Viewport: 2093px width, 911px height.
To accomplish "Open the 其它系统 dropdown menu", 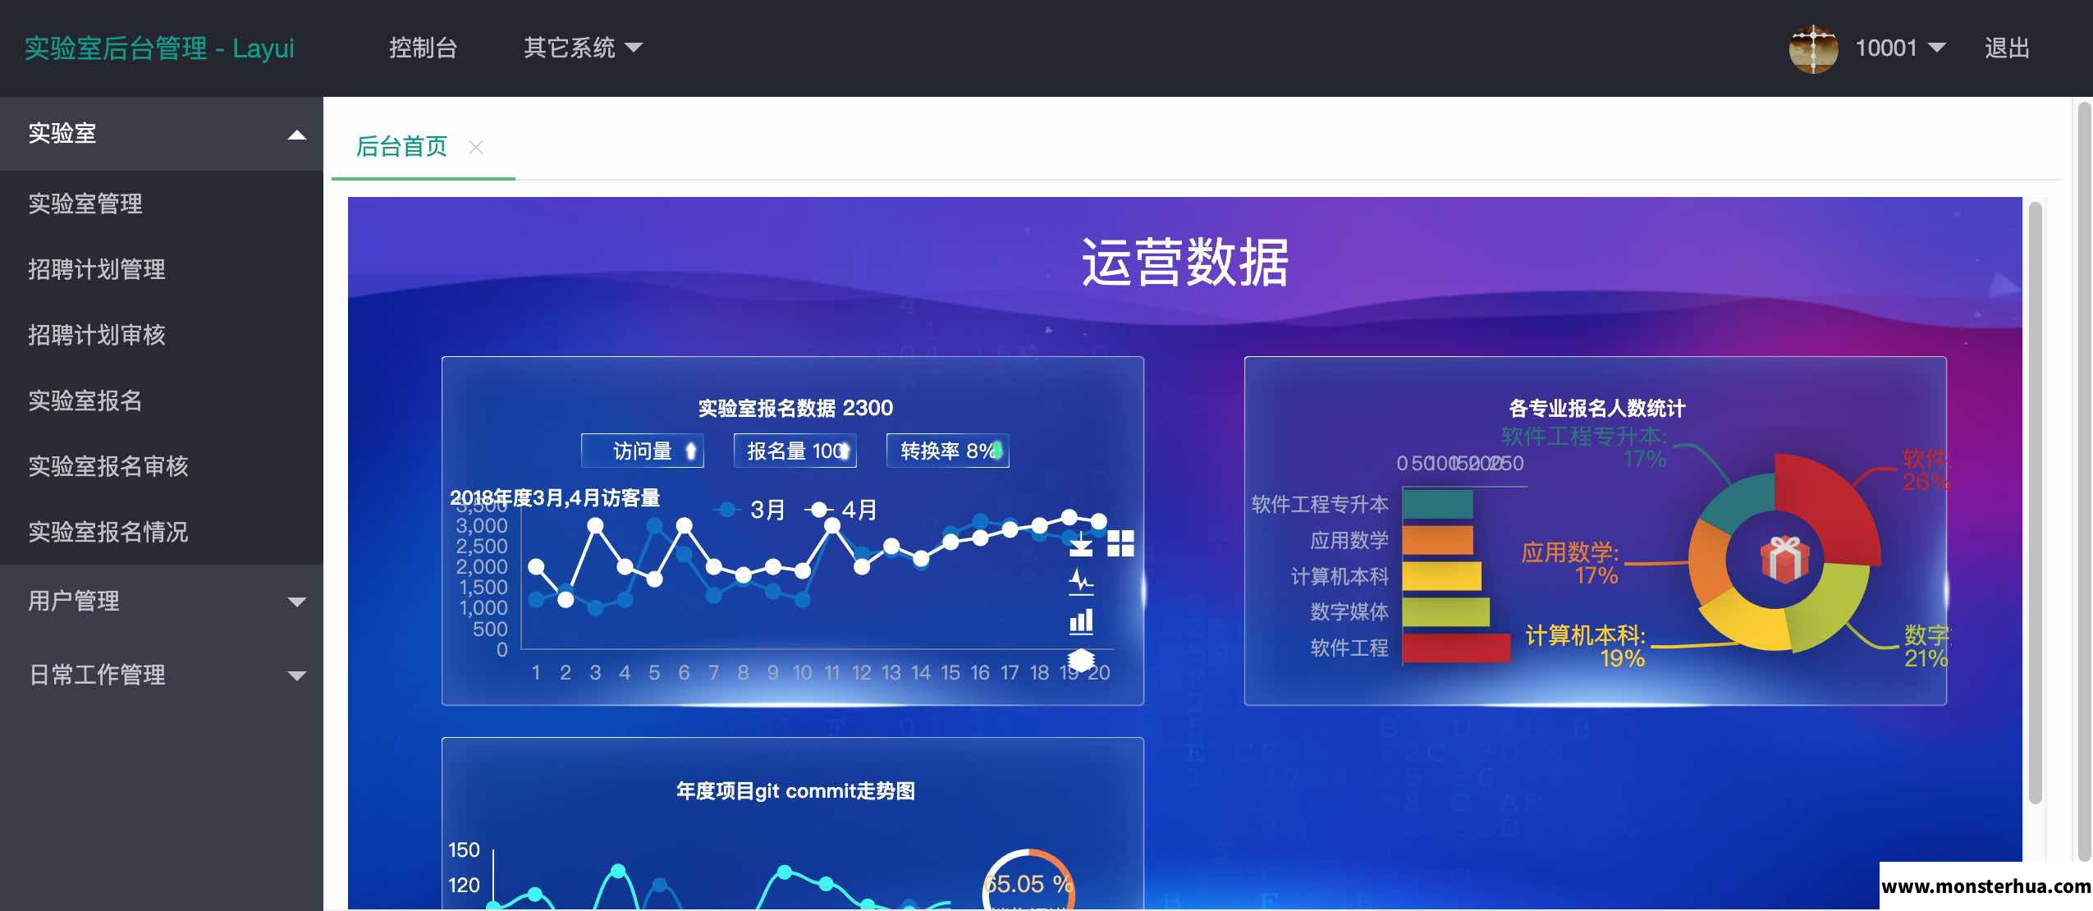I will (x=584, y=48).
